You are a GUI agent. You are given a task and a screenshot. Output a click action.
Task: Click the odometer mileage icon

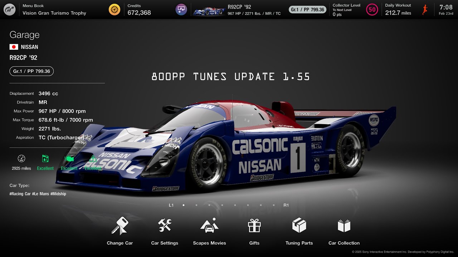[x=21, y=158]
